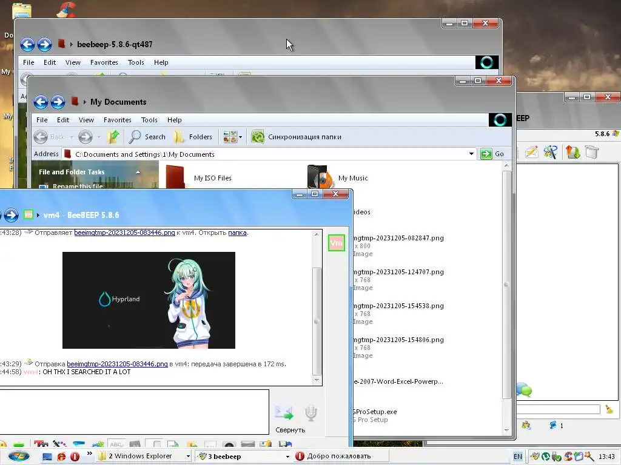Click the users group icon in BeeBEEP status bar

pos(526,426)
